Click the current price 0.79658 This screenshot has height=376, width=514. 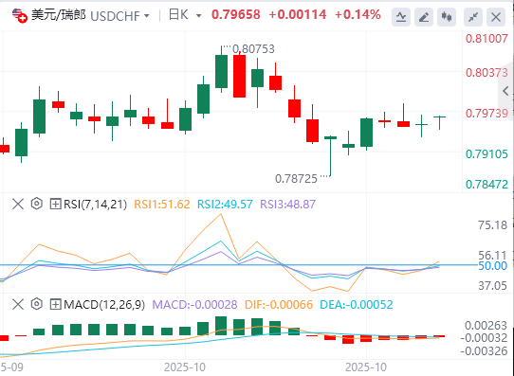[x=236, y=15]
